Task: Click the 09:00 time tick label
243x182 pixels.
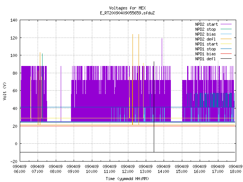Action: pos(73,172)
